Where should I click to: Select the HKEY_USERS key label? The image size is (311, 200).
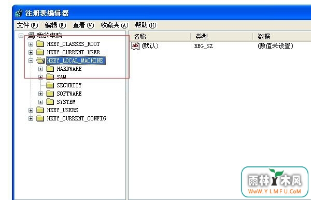click(x=62, y=110)
